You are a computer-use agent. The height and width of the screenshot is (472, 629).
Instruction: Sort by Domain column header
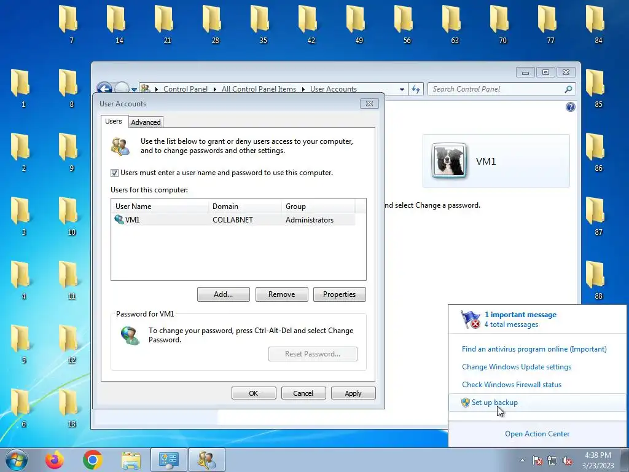click(245, 206)
